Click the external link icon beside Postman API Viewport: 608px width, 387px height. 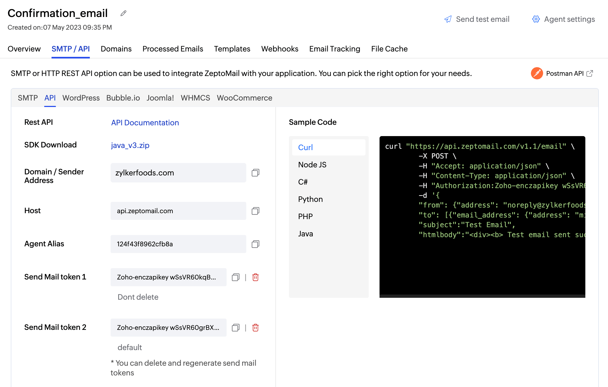tap(590, 73)
